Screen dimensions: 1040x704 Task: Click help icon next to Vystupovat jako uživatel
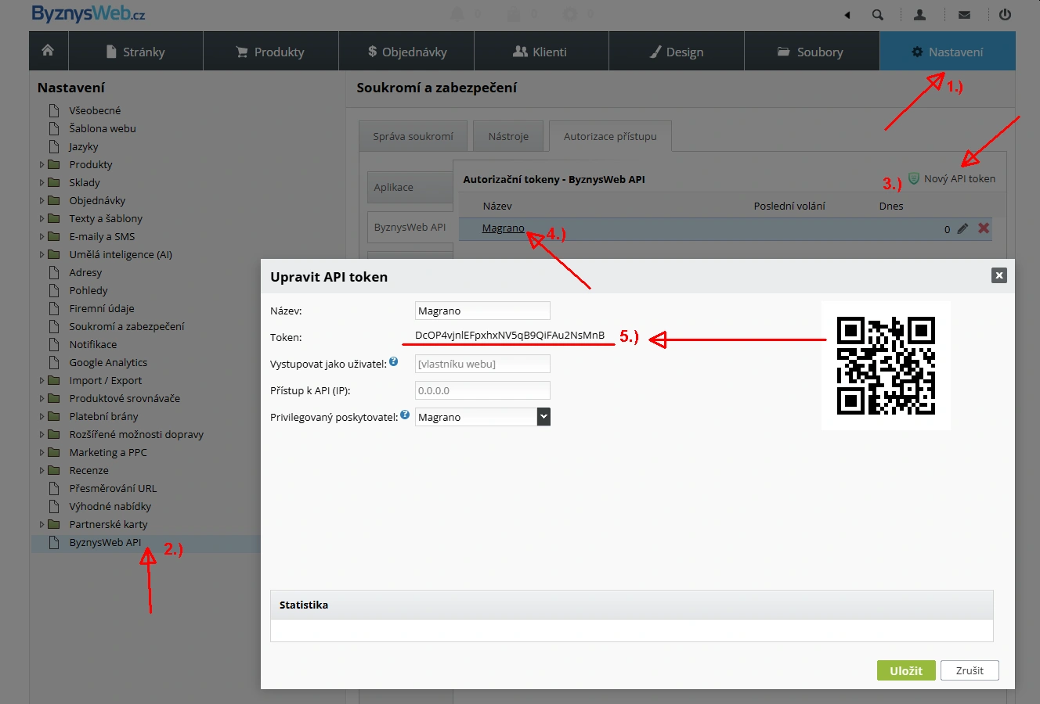(394, 361)
